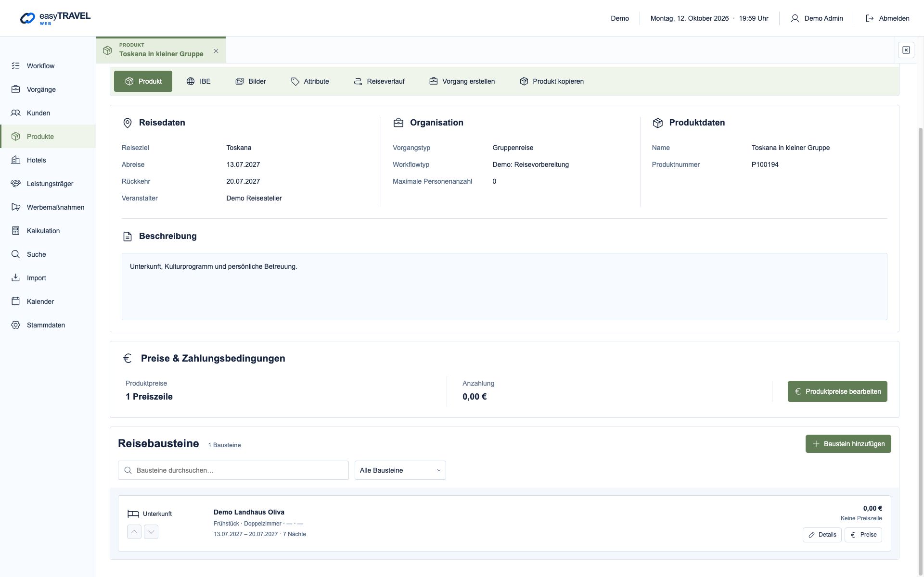924x577 pixels.
Task: Open Stammdaten gear icon
Action: click(x=16, y=325)
